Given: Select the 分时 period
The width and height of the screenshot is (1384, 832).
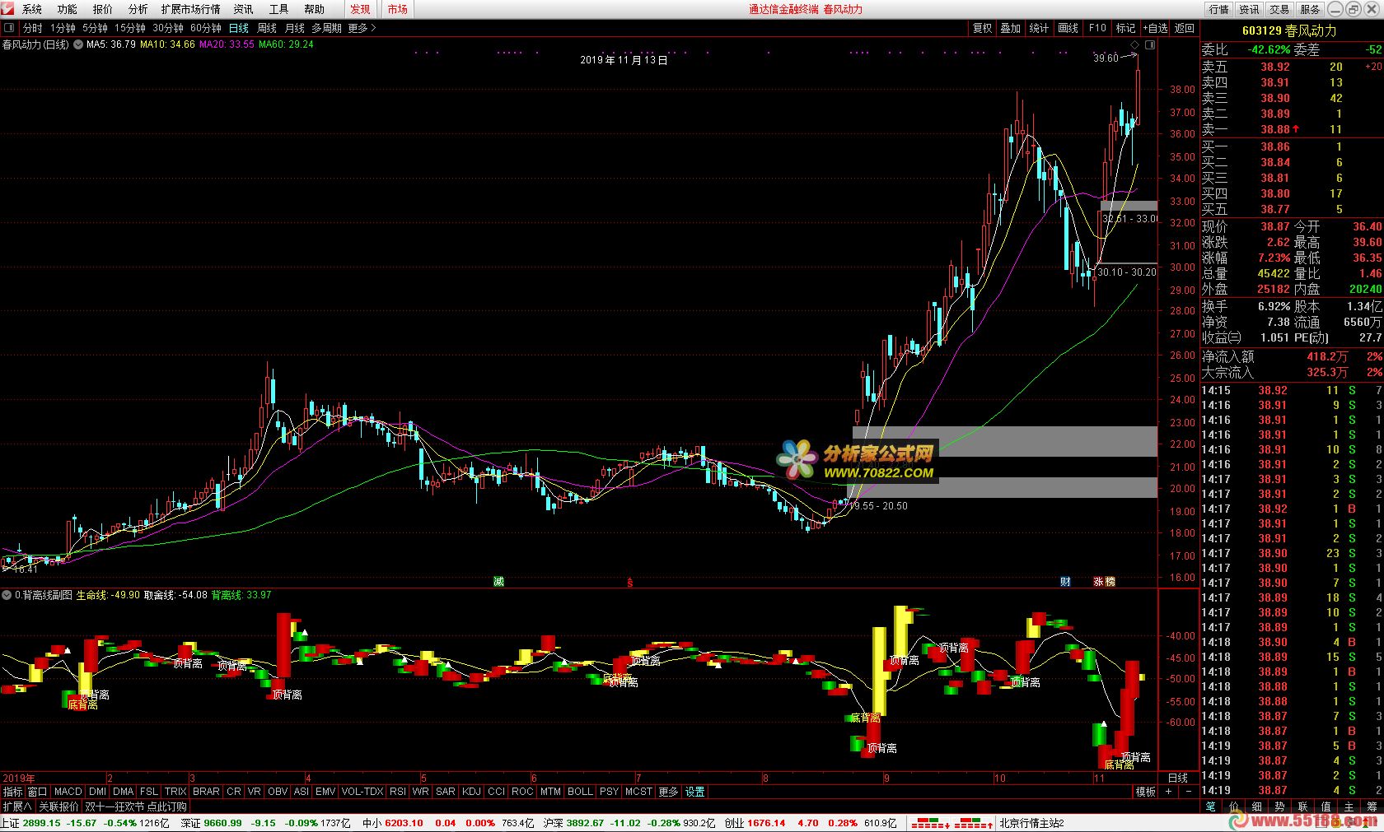Looking at the screenshot, I should [x=32, y=28].
